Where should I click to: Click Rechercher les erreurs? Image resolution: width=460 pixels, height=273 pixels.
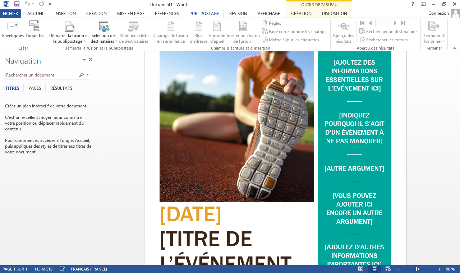click(x=383, y=40)
